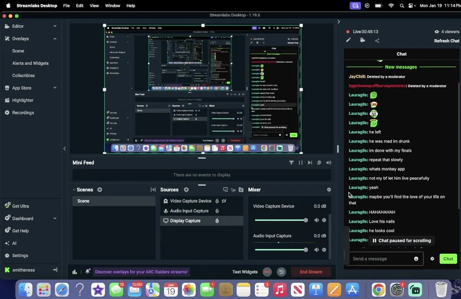Open the stats bar-chart icon in the footer
The width and height of the screenshot is (461, 299).
click(74, 272)
